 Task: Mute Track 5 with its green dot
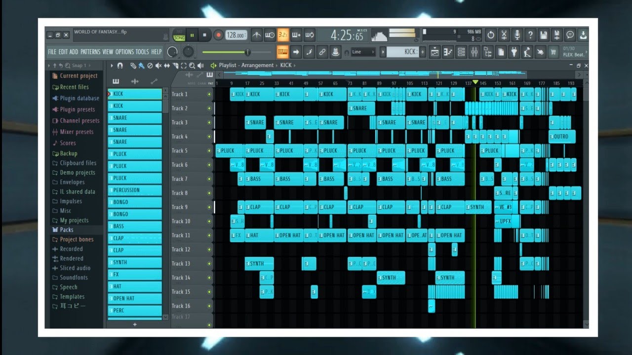pyautogui.click(x=209, y=150)
